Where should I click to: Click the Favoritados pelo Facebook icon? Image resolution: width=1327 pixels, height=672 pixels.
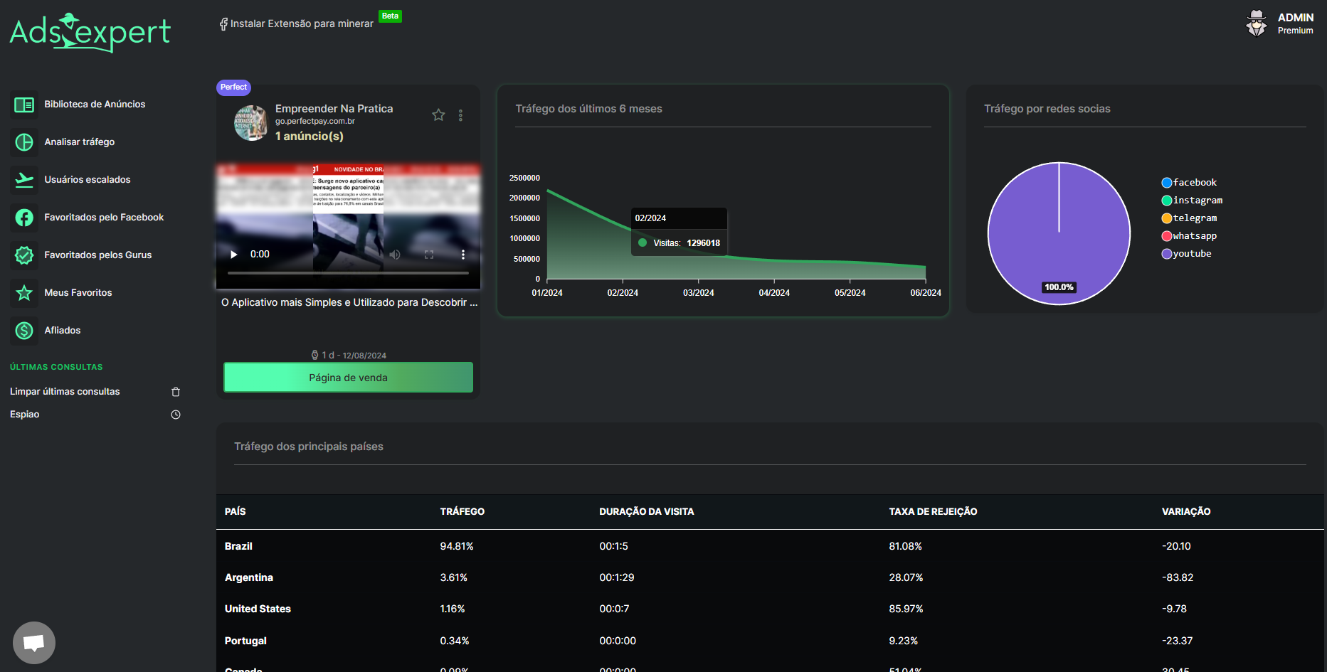(24, 218)
